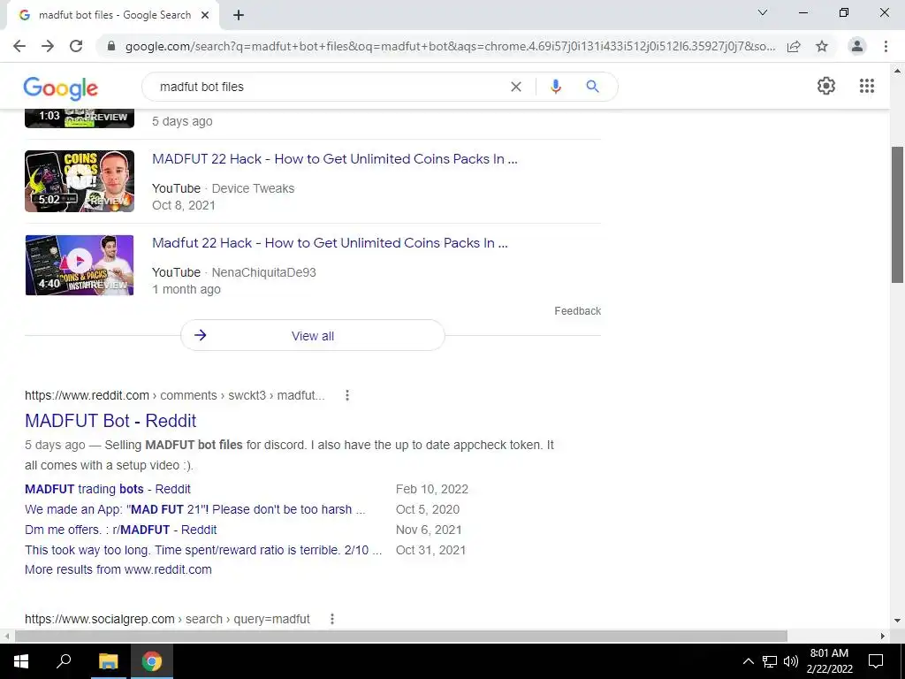Clear the search box text
This screenshot has height=679, width=905.
click(x=516, y=87)
